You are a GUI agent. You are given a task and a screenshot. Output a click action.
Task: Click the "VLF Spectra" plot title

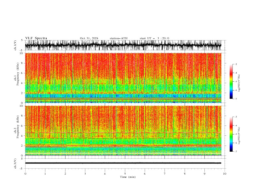tap(36, 38)
